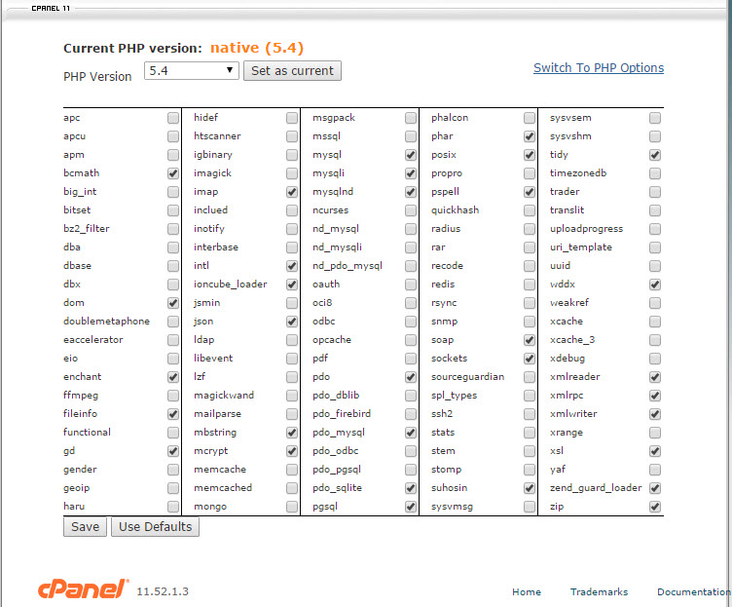The image size is (732, 607).
Task: Uncheck the mysqli extension
Action: point(411,173)
